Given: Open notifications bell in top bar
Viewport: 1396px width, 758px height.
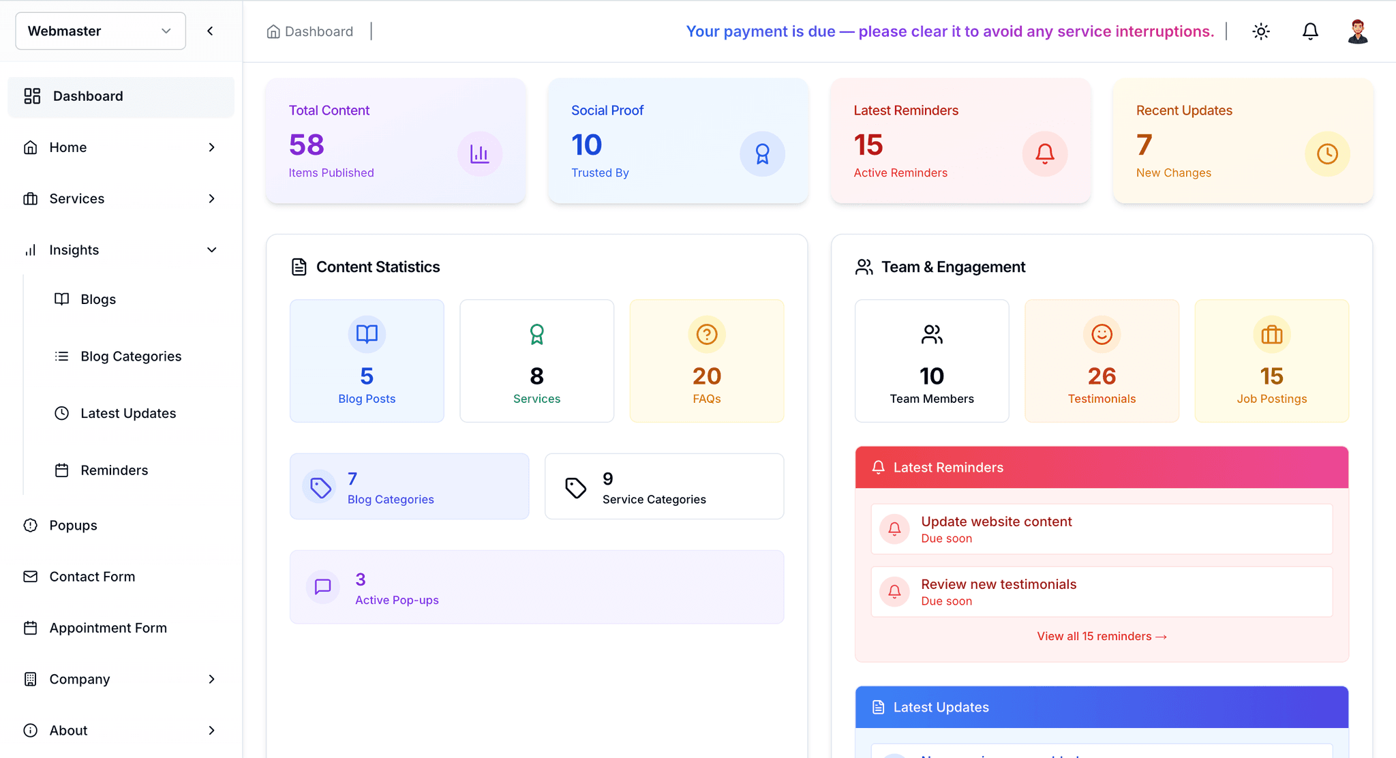Looking at the screenshot, I should [1310, 31].
